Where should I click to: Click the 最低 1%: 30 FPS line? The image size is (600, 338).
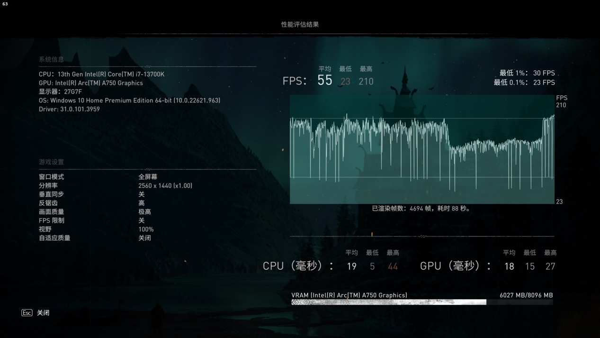tap(527, 73)
